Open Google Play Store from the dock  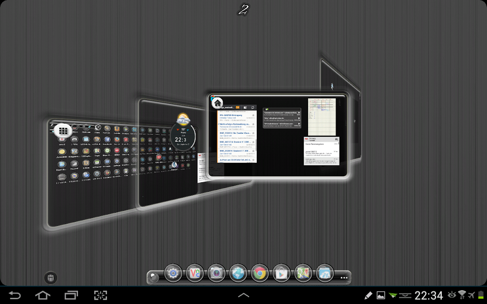(x=282, y=273)
